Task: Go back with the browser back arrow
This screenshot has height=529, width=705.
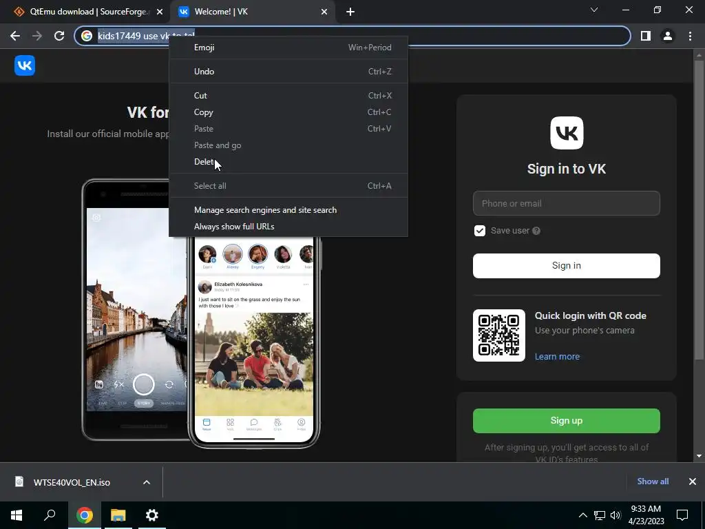Action: (15, 36)
